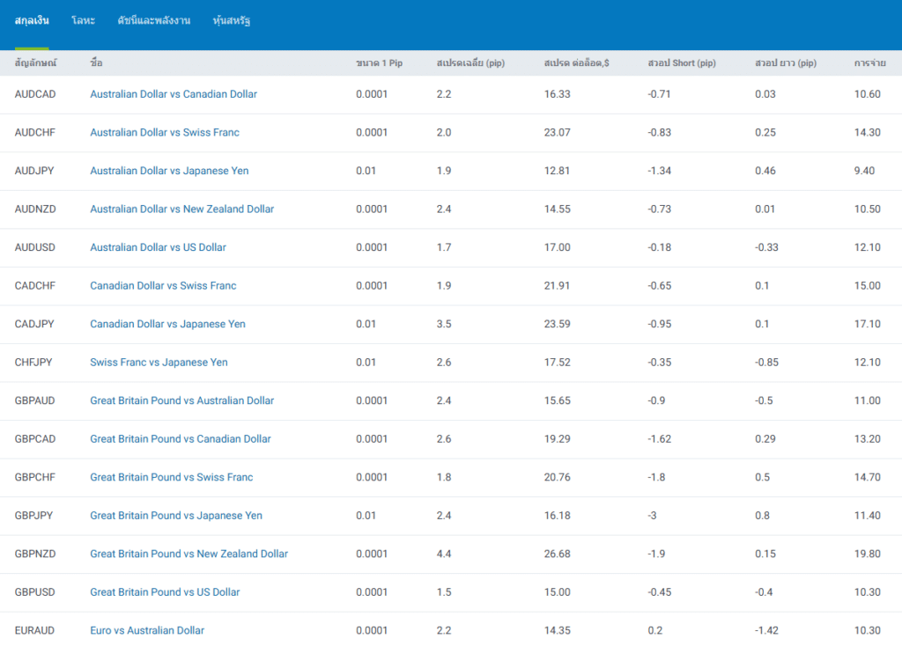Screen dimensions: 902x646
Task: Click Canadian Dollar vs Japanese Yen
Action: [x=167, y=324]
